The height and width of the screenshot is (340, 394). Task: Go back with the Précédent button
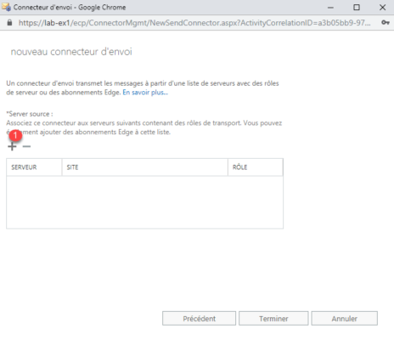(x=199, y=319)
